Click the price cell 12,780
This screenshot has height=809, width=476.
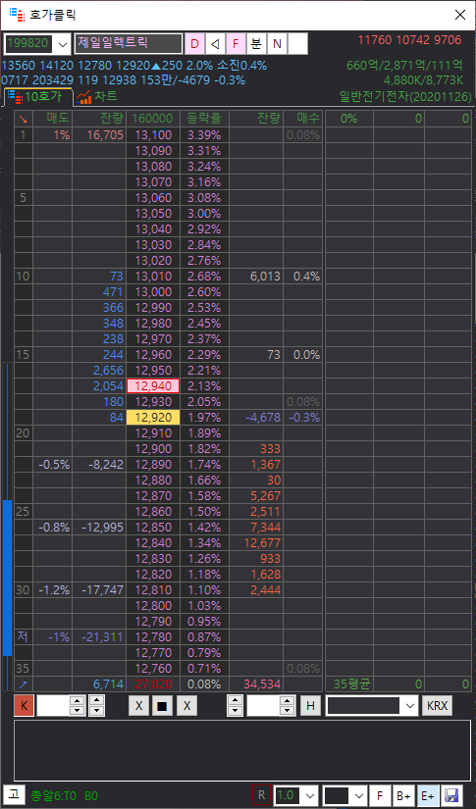pos(153,636)
